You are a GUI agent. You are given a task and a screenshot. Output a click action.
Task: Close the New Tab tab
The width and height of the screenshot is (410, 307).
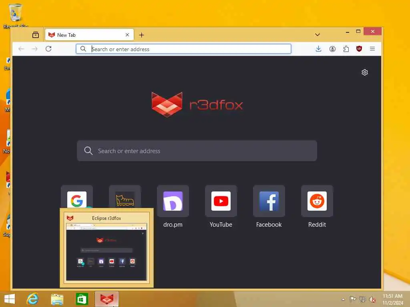pyautogui.click(x=127, y=35)
